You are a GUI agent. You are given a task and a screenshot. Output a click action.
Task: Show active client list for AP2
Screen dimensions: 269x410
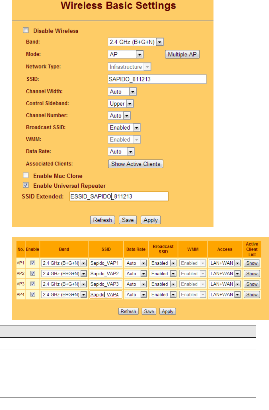(x=252, y=274)
